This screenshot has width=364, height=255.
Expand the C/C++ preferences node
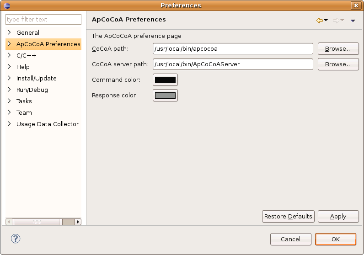(x=9, y=55)
